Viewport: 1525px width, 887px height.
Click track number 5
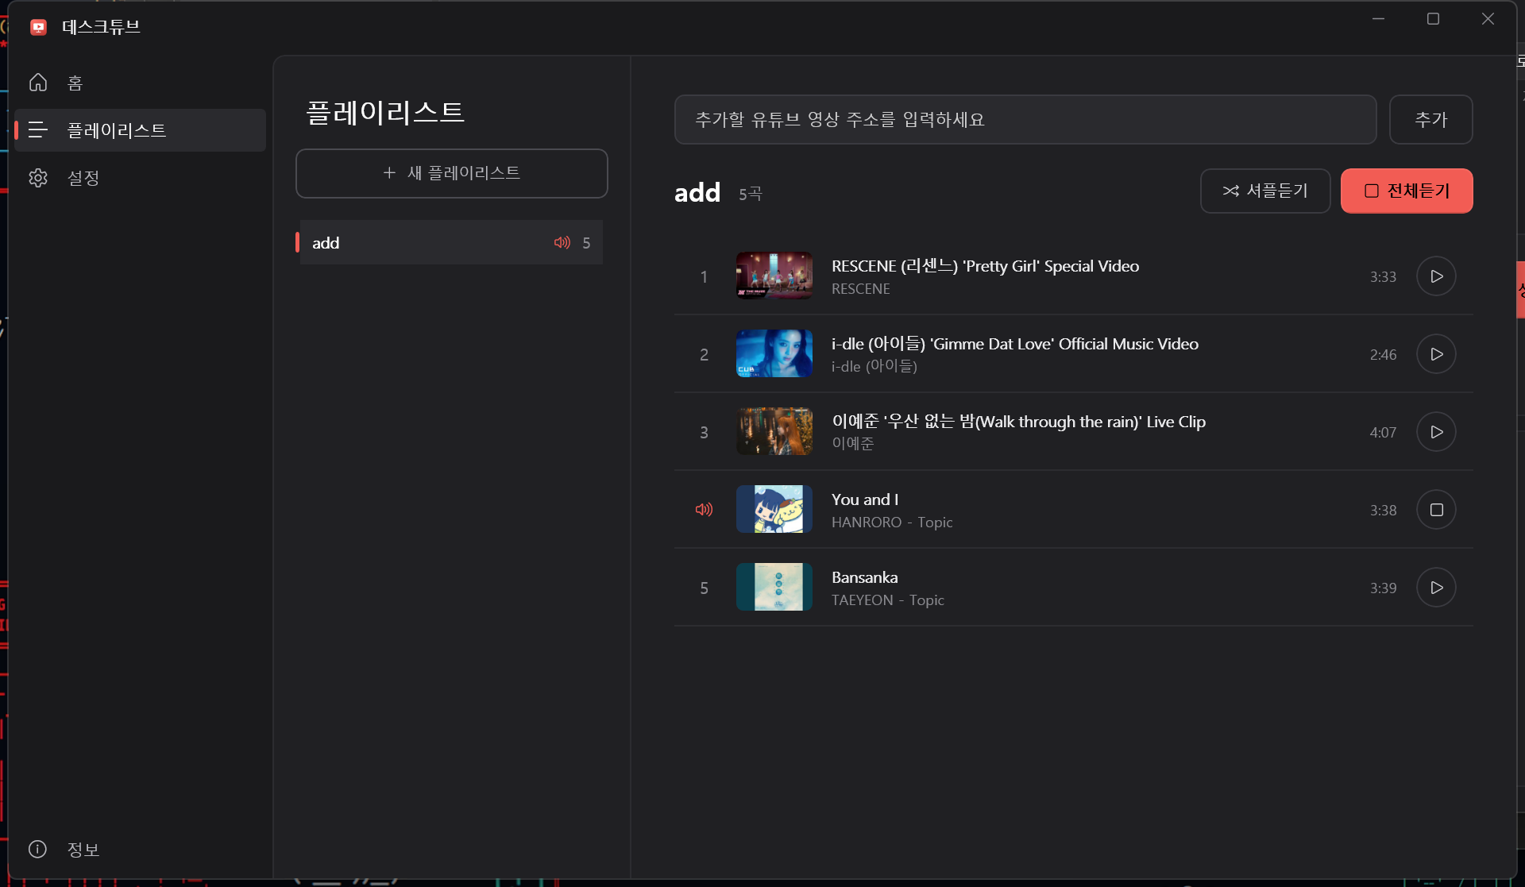pyautogui.click(x=704, y=588)
